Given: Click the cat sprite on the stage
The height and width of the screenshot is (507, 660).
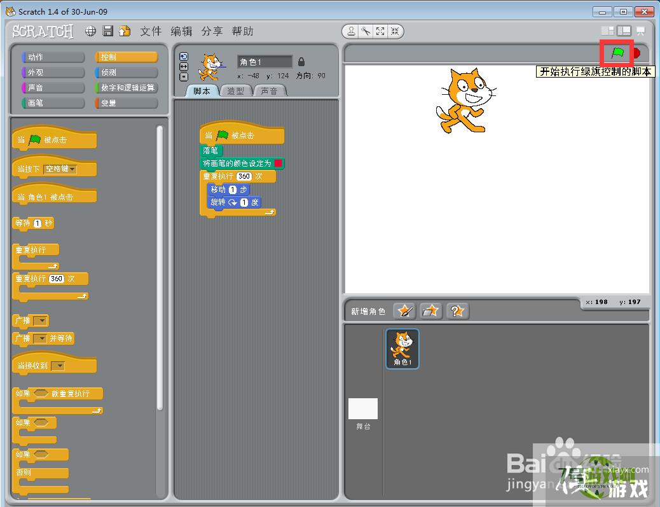Looking at the screenshot, I should (465, 101).
